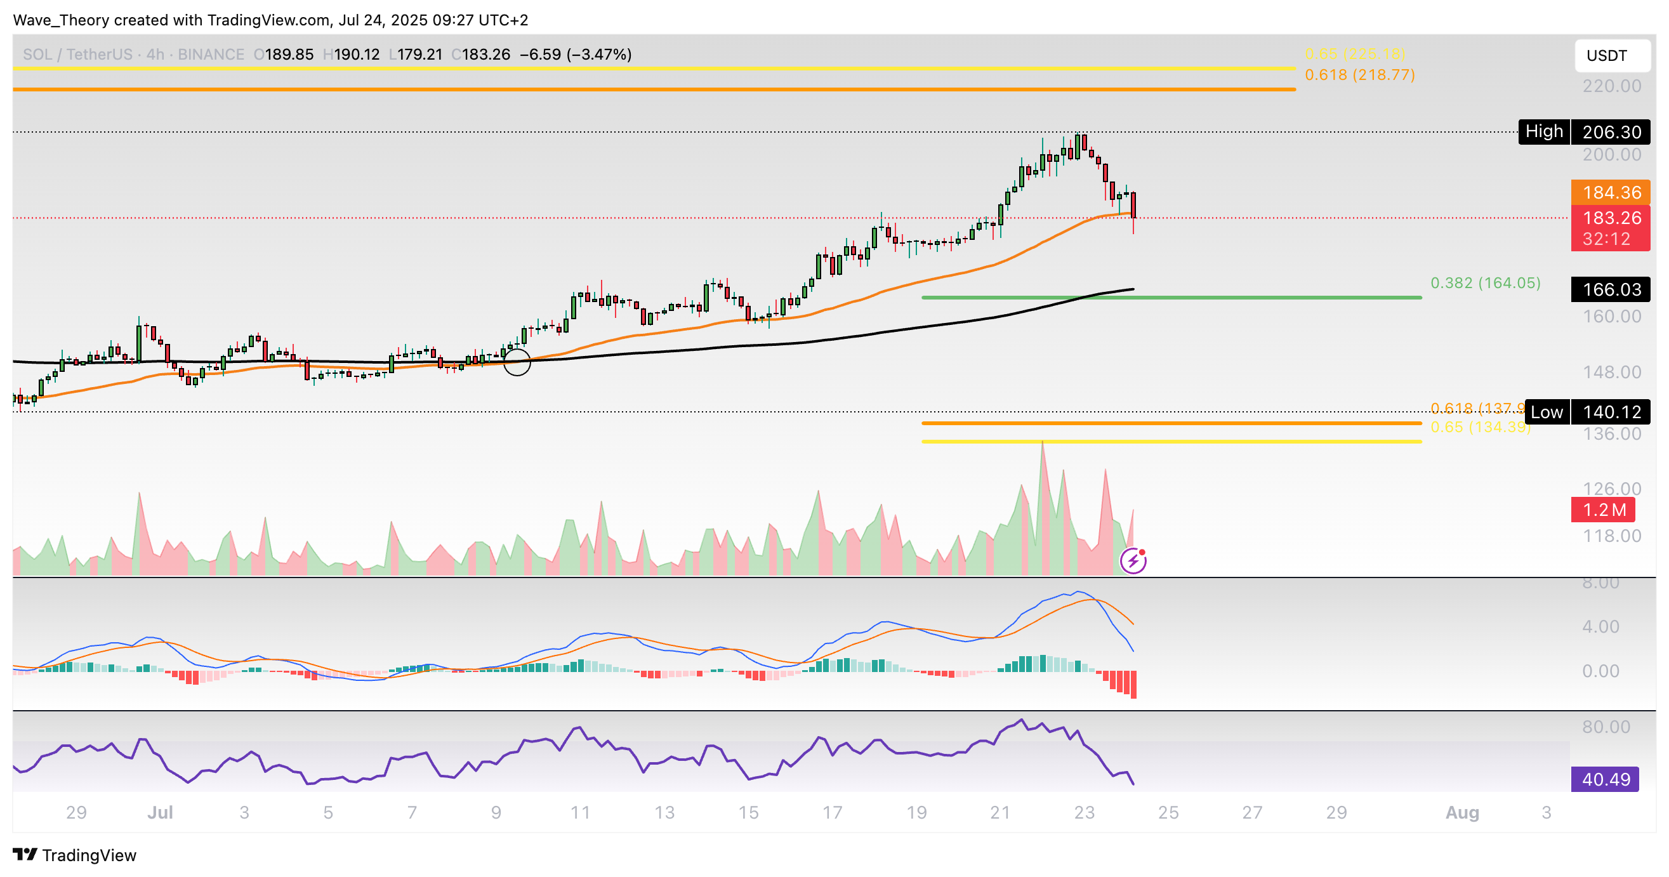Select the 0.382 (164.05) Fibonacci label

(1485, 283)
